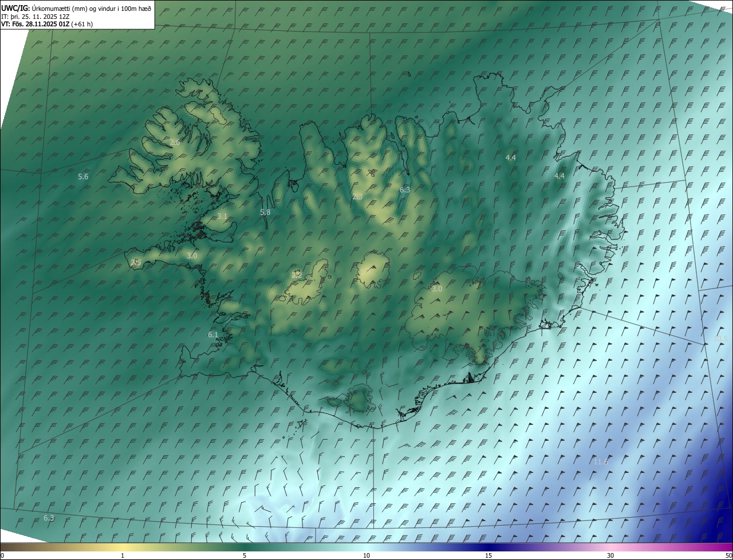Click the '1' tick on the colour scale

coord(123,555)
